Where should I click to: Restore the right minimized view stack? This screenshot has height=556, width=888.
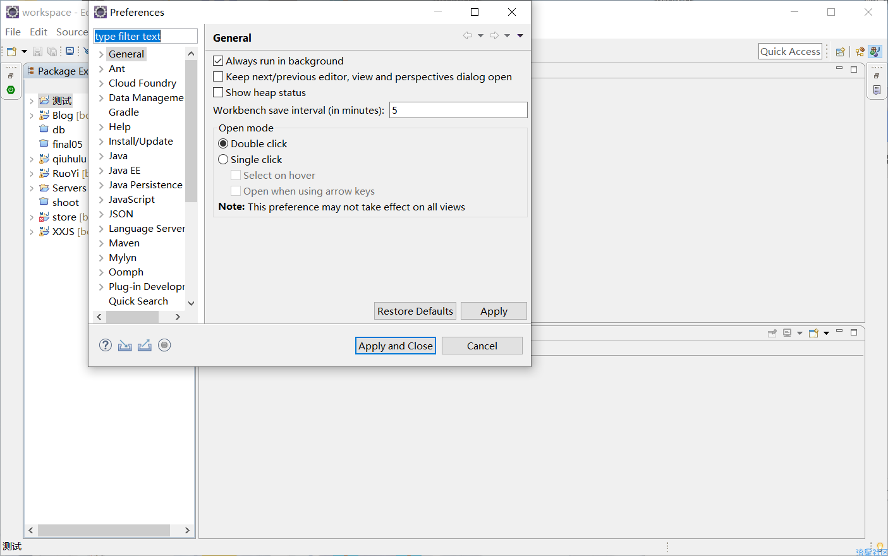[x=877, y=76]
